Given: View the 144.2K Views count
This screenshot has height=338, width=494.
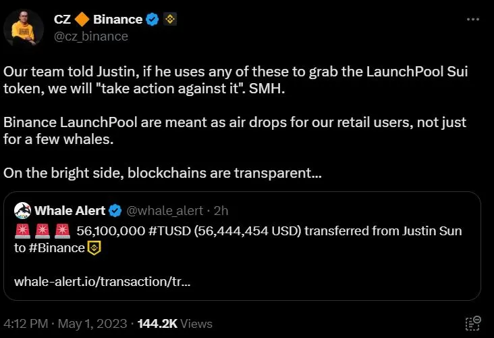Looking at the screenshot, I should point(174,324).
